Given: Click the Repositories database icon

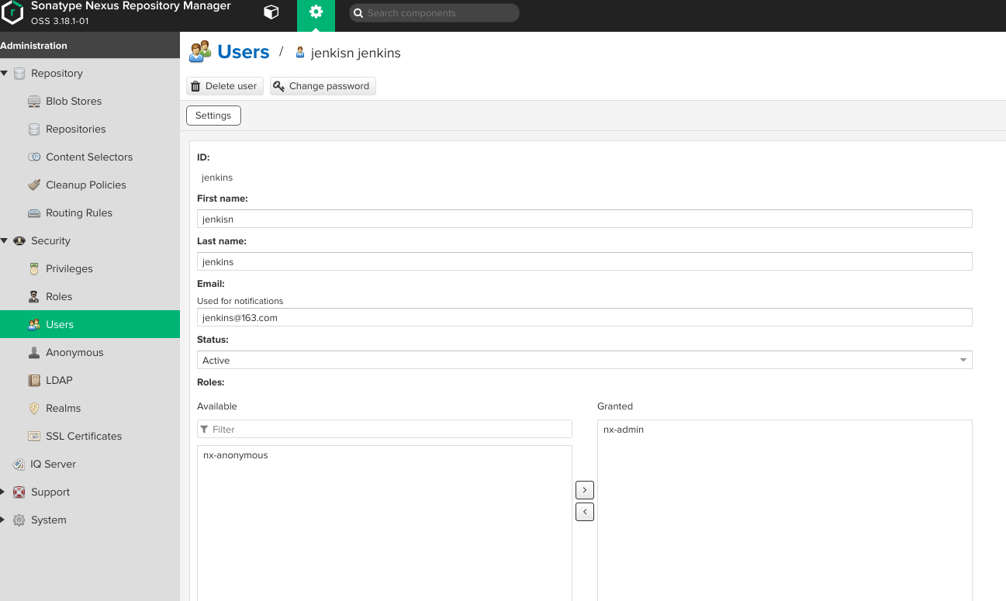Looking at the screenshot, I should (x=34, y=130).
